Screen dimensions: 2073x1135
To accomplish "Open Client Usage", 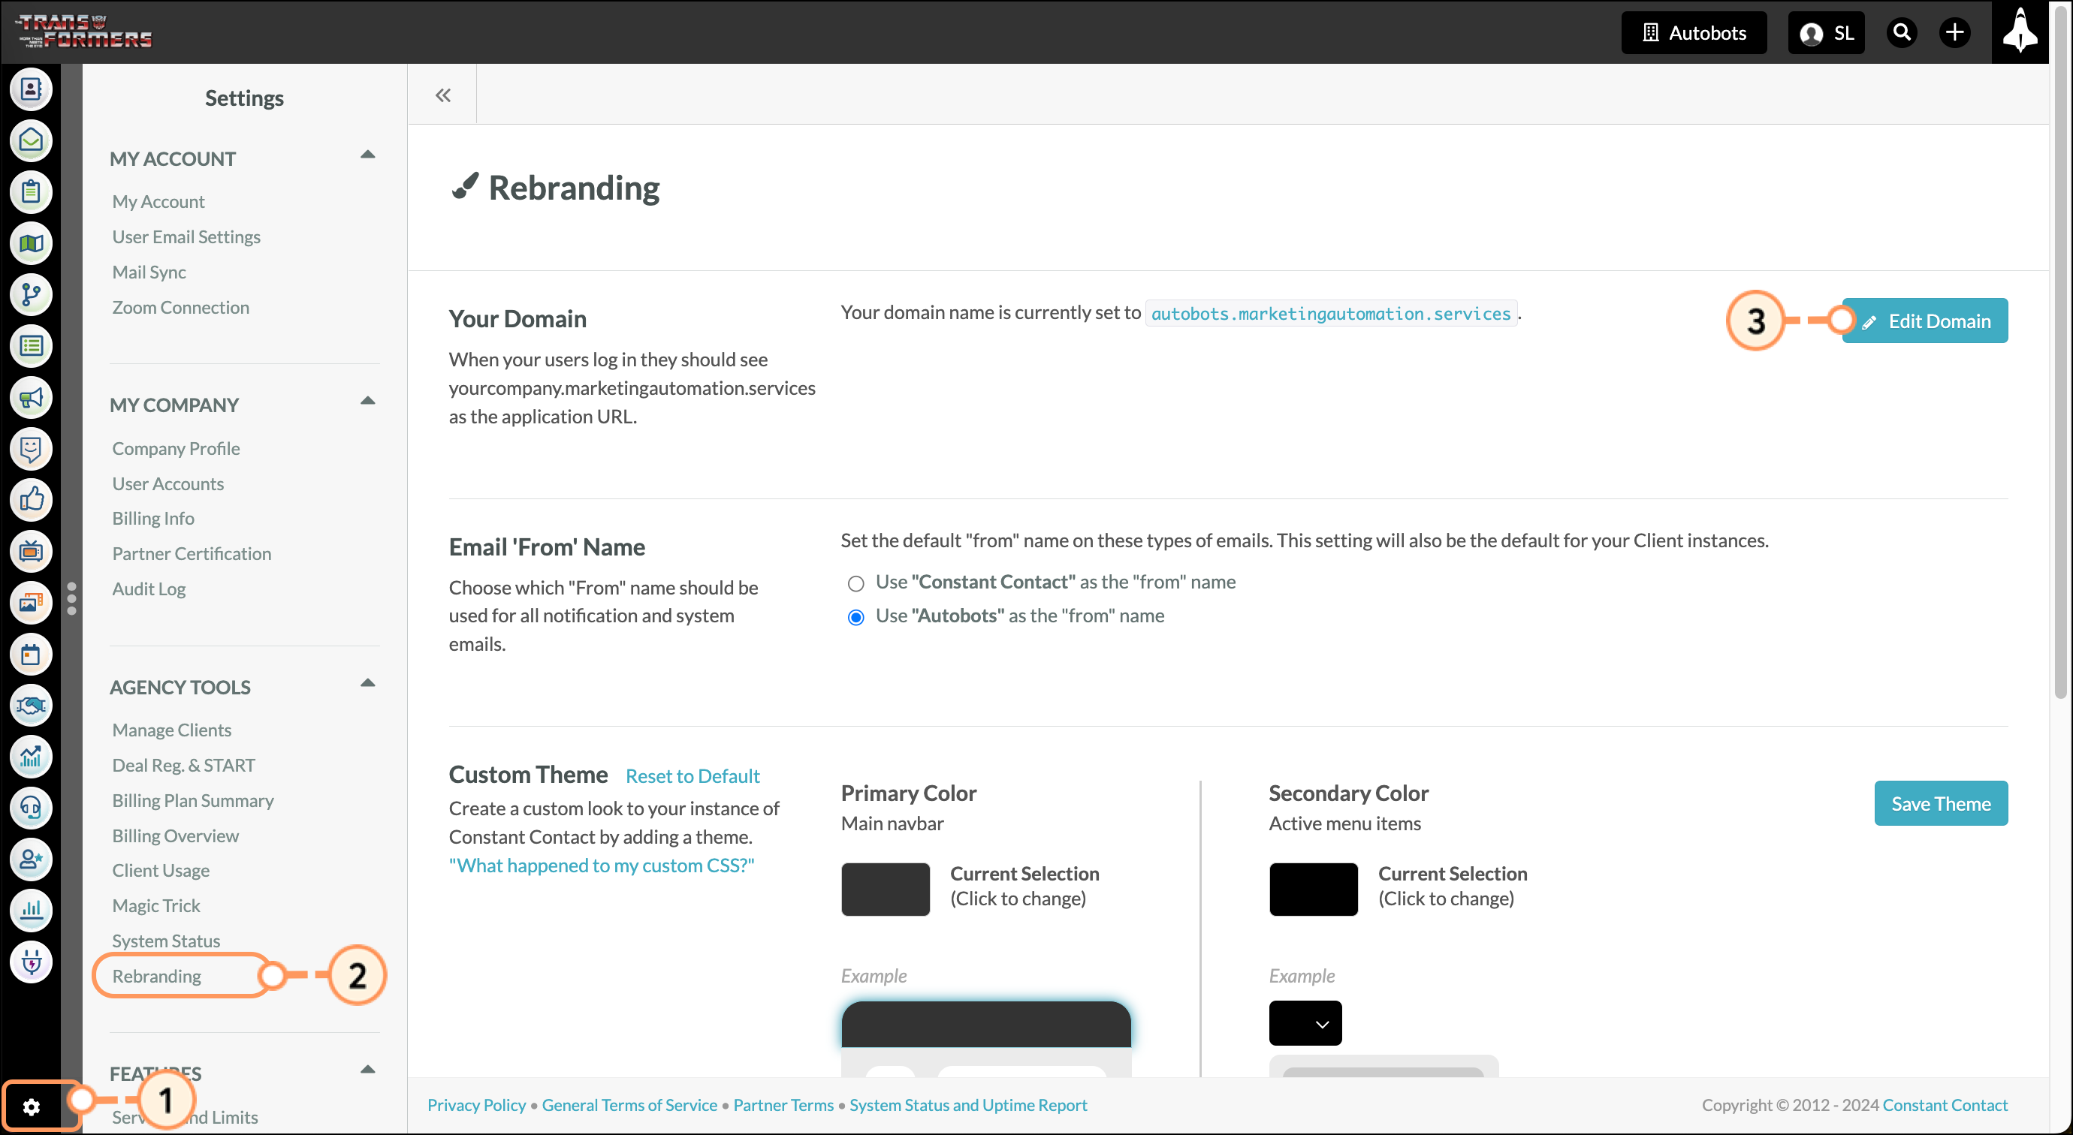I will pyautogui.click(x=160, y=870).
